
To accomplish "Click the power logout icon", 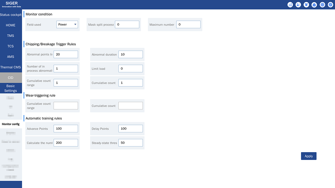I will [322, 5].
